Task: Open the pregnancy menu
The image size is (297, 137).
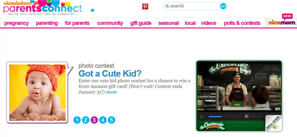Action: click(16, 23)
